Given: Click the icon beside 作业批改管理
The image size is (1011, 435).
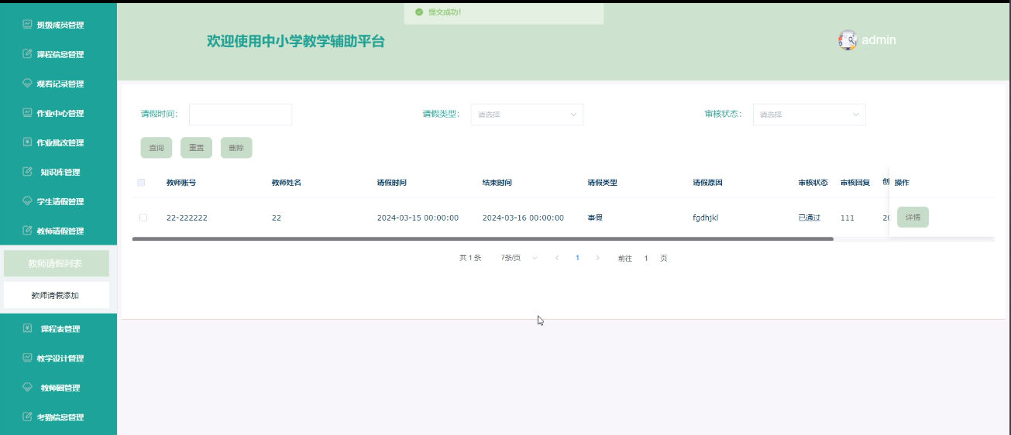Looking at the screenshot, I should click(28, 142).
